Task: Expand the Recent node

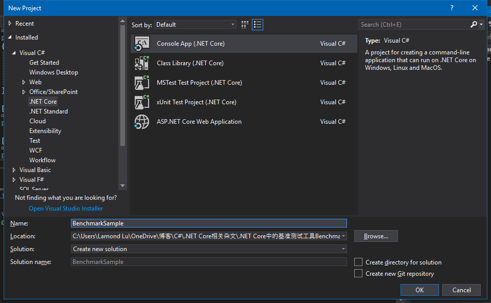Action: click(x=10, y=24)
